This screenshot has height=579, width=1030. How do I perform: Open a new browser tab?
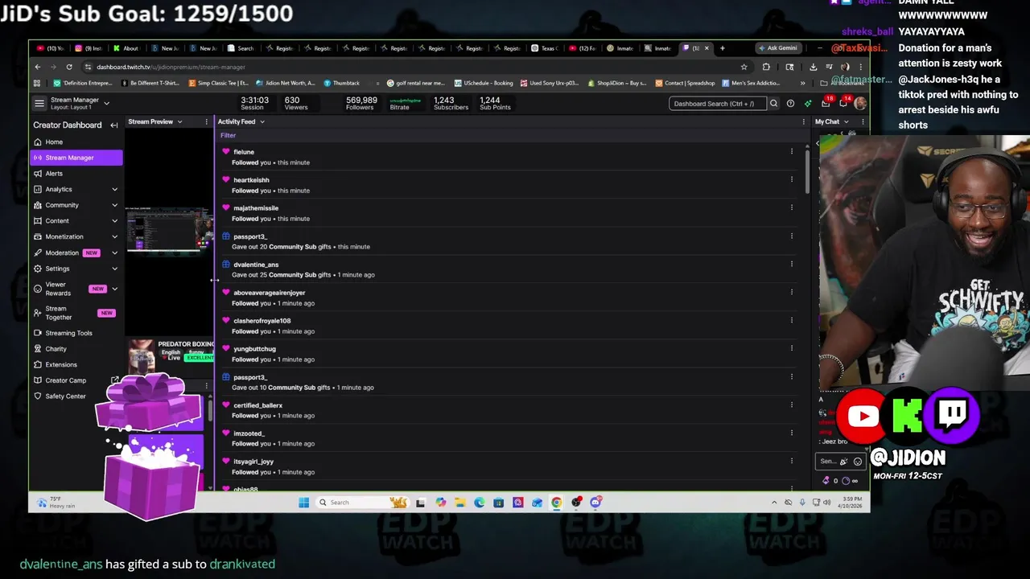click(x=722, y=48)
